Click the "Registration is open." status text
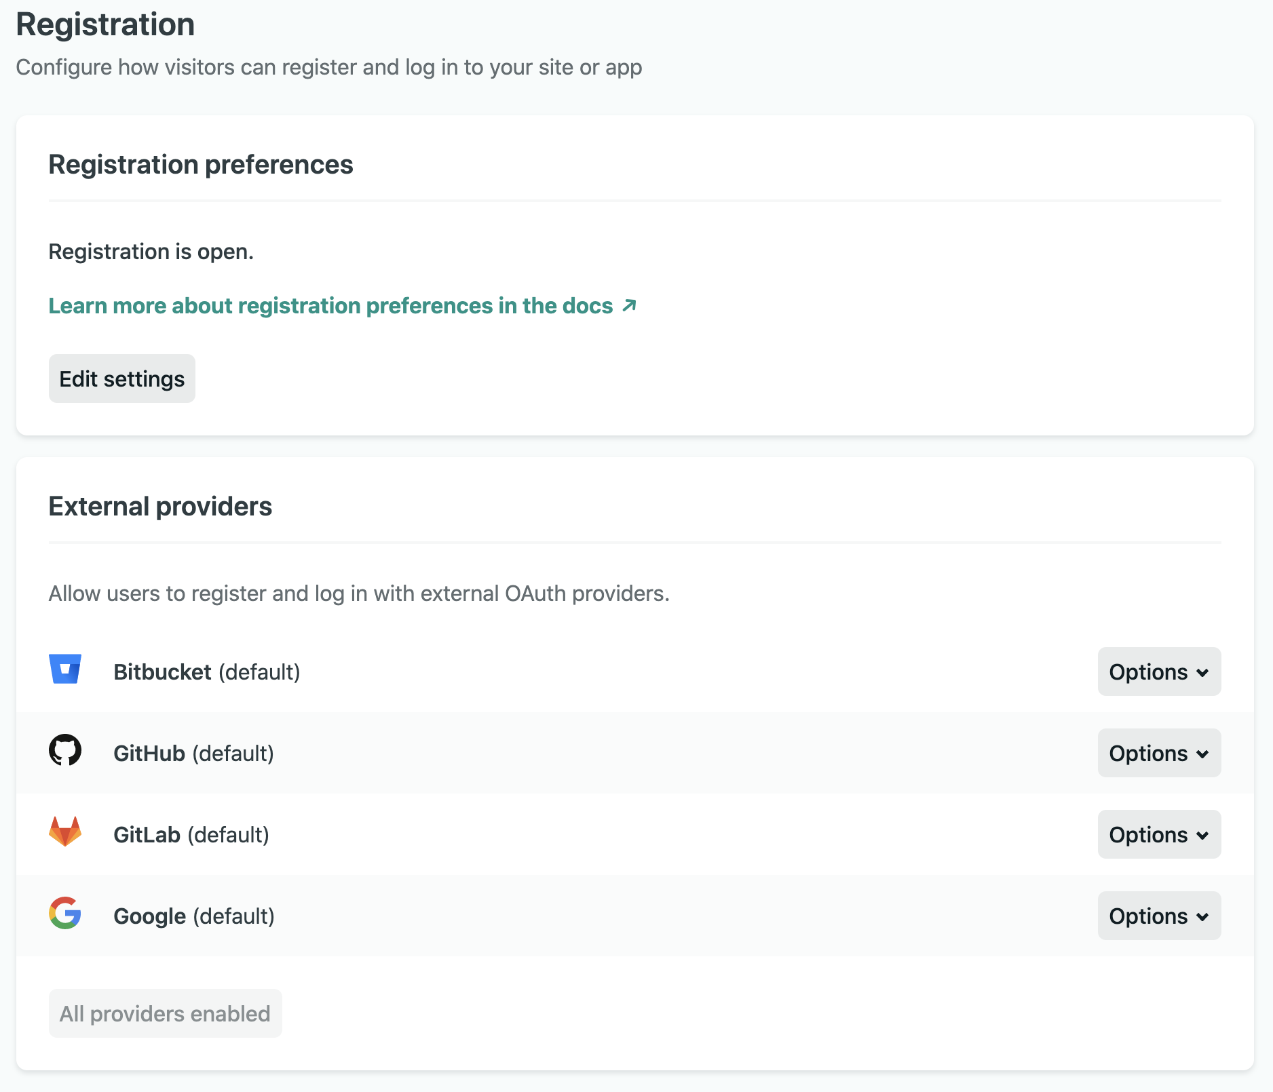 (x=151, y=252)
